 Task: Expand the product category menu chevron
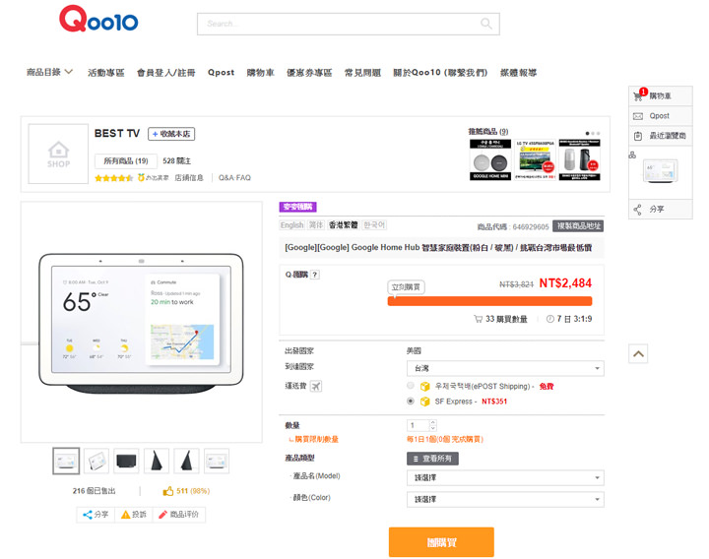(69, 72)
